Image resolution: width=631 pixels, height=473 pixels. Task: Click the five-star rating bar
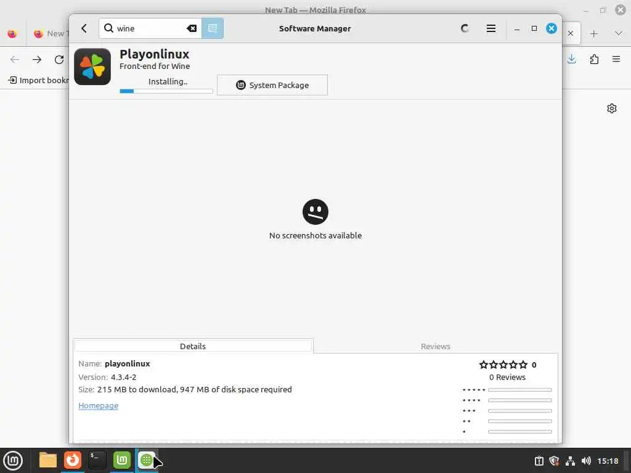(x=520, y=390)
